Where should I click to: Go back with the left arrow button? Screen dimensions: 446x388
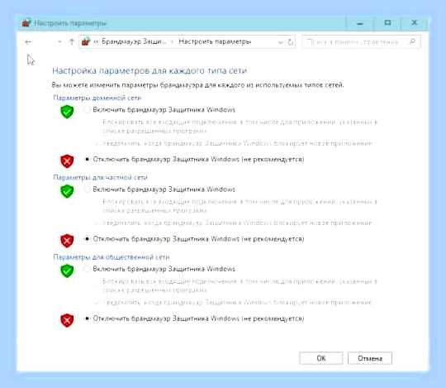pos(28,42)
